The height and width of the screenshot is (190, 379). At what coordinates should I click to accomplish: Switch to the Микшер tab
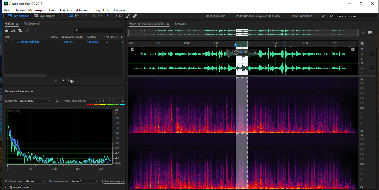[180, 24]
